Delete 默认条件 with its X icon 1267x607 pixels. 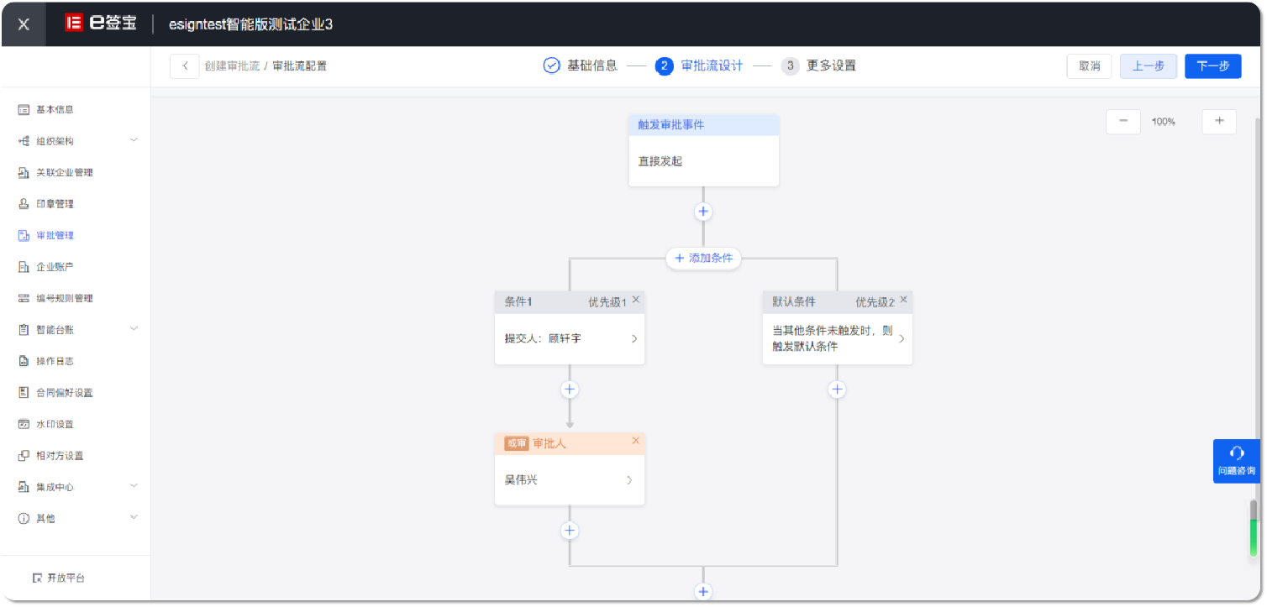click(x=903, y=300)
